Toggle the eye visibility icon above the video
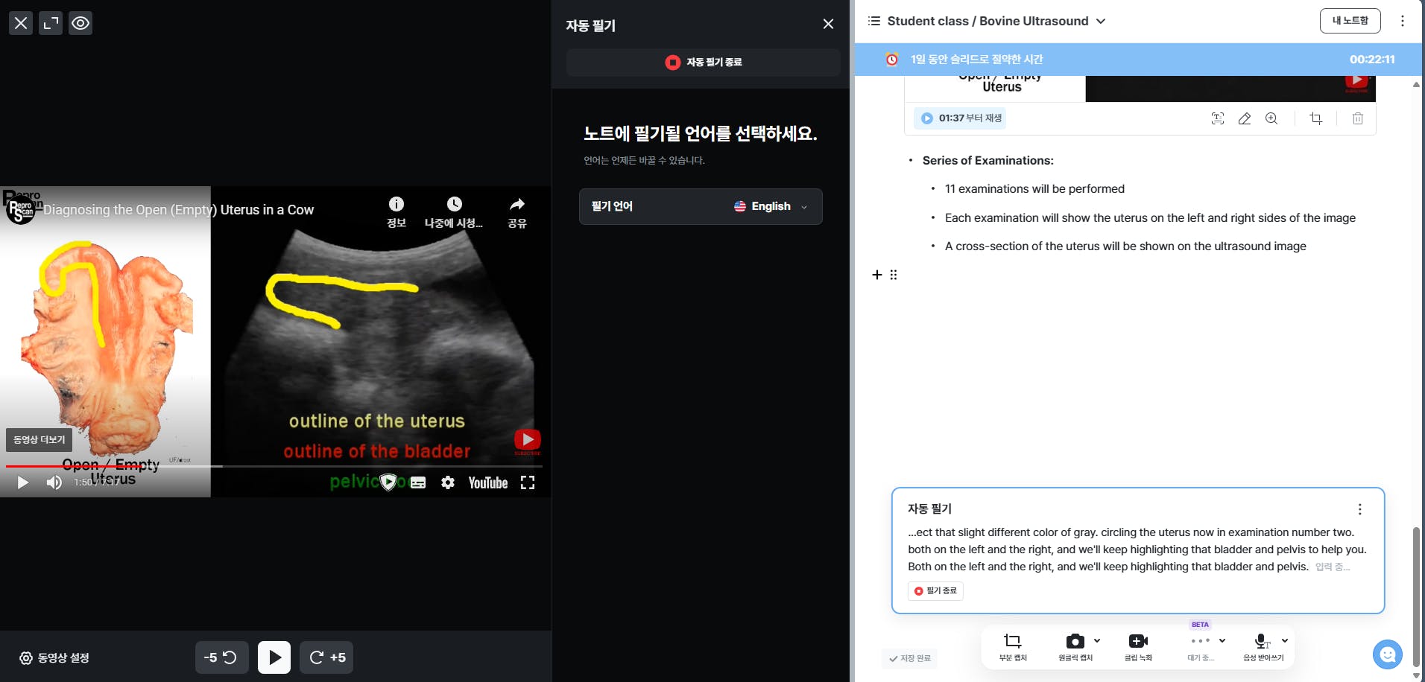This screenshot has width=1425, height=682. tap(80, 23)
